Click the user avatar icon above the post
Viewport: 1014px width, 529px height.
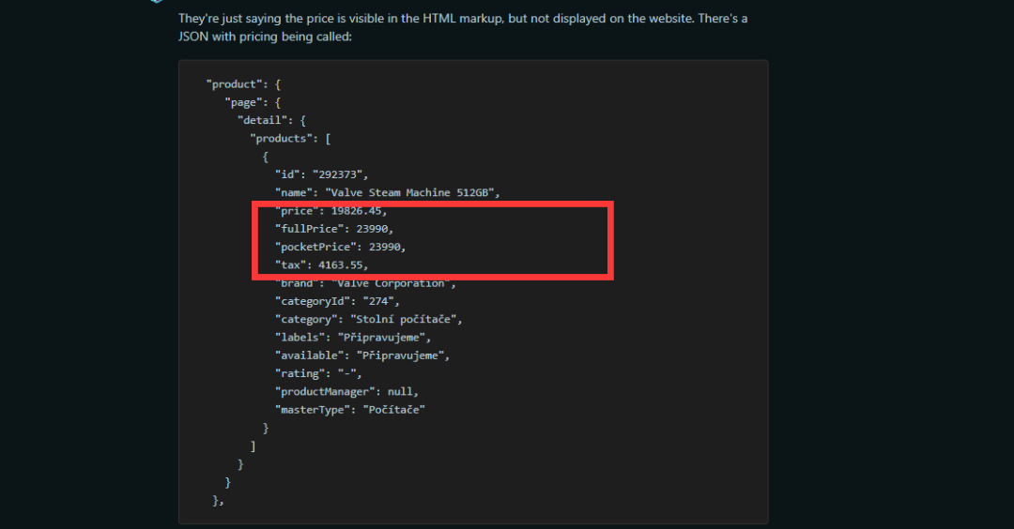pyautogui.click(x=156, y=2)
